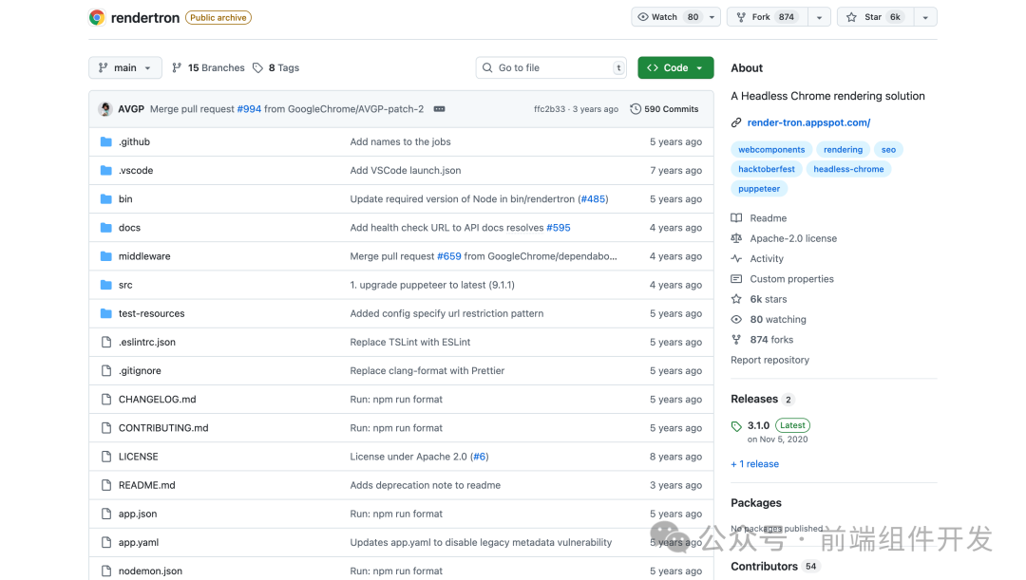Focus the Go to file search box
The width and height of the screenshot is (1026, 580).
click(x=551, y=68)
